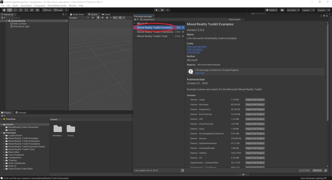Viewport: 332px width, 180px height.
Task: Click Read more about Scoped Registry
Action: coord(200,73)
